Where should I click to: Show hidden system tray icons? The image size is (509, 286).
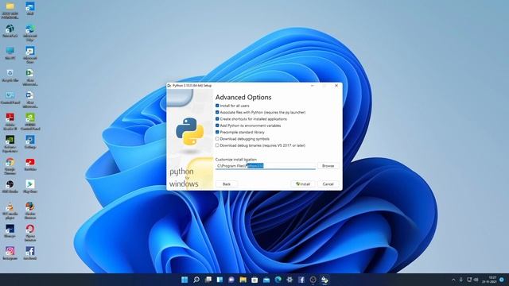453,280
